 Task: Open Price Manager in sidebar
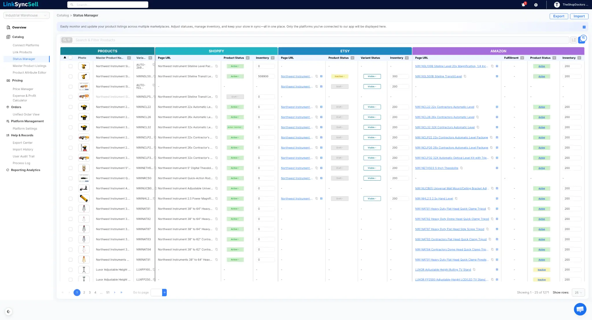[x=23, y=89]
